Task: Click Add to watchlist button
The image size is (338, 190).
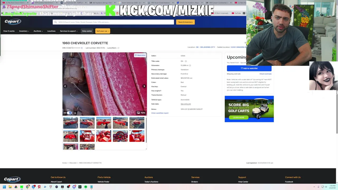Action: tap(249, 68)
